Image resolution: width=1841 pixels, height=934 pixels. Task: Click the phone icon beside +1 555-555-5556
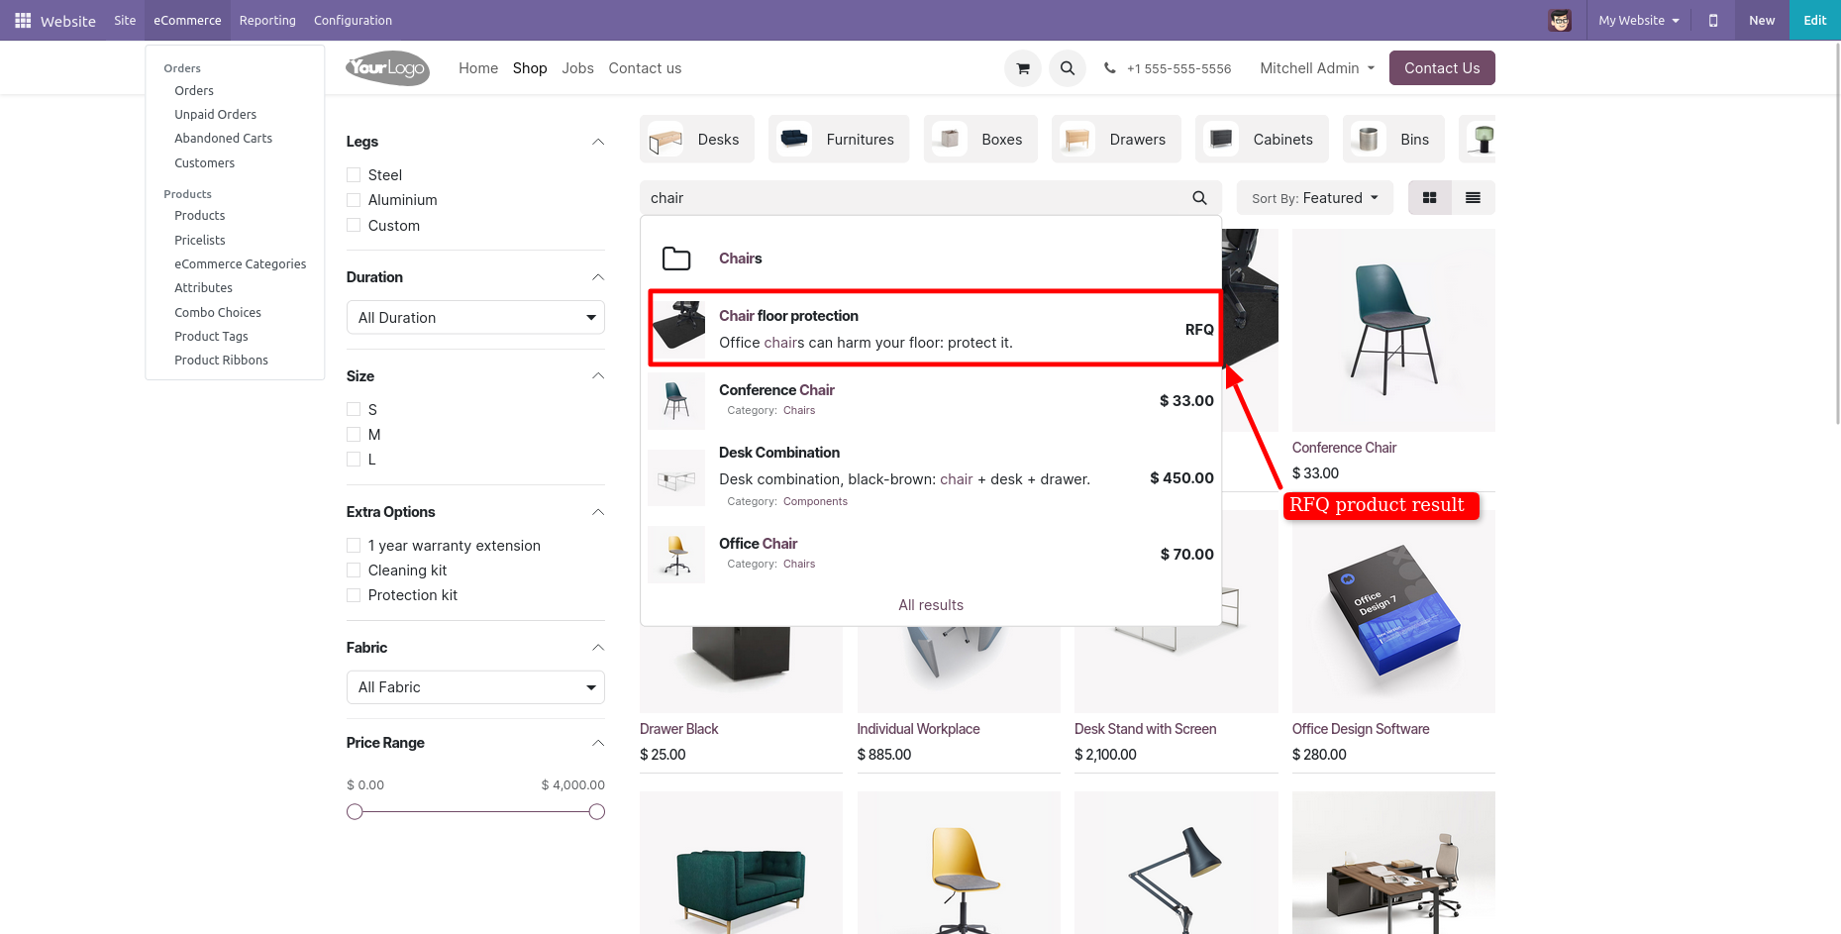[x=1110, y=68]
